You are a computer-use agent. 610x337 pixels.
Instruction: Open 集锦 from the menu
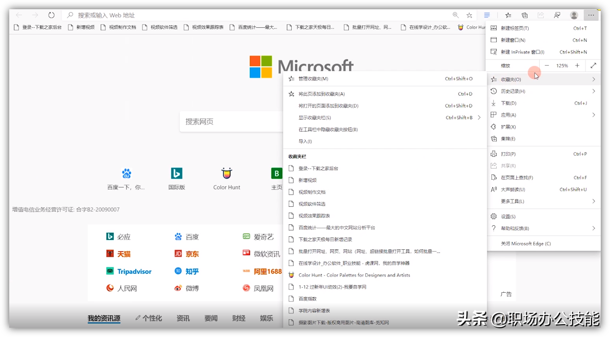click(543, 139)
